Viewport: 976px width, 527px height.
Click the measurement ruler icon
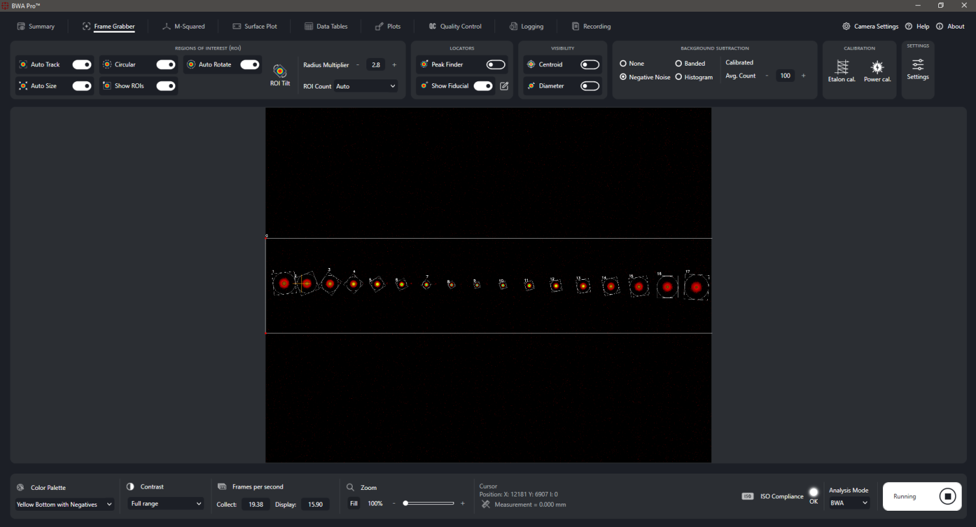point(485,504)
